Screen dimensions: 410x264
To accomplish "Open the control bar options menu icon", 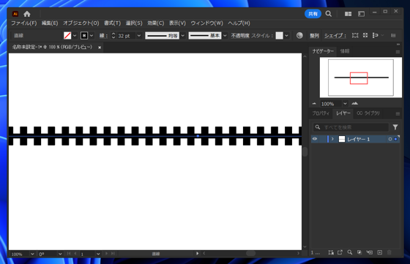I will pos(393,36).
